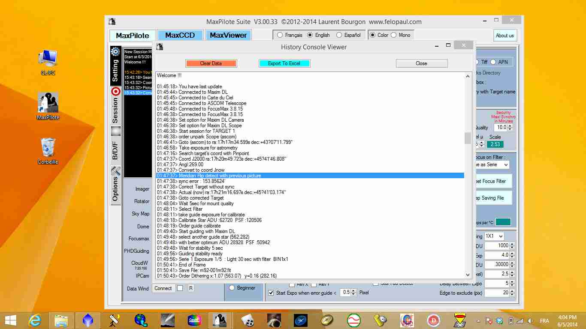Toggle Start Expo when error guide checkbox

pos(271,293)
